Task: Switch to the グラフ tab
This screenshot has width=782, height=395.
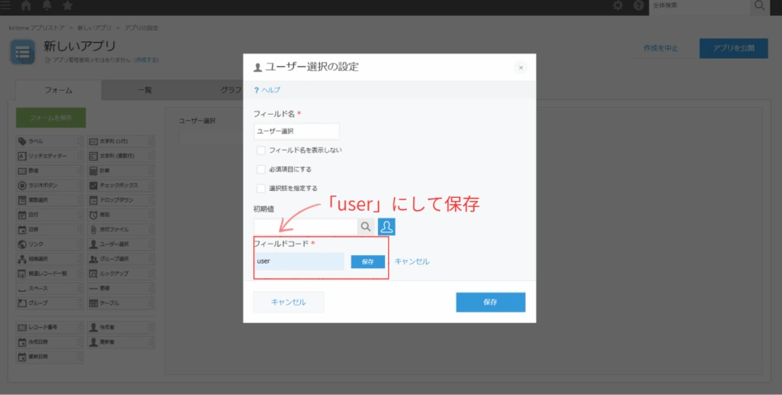Action: [231, 90]
